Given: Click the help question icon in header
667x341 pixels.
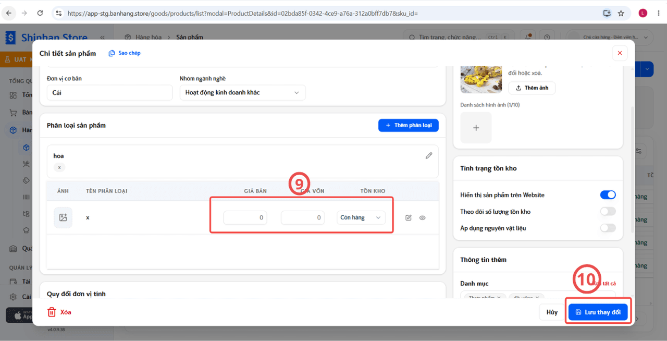Looking at the screenshot, I should point(547,37).
